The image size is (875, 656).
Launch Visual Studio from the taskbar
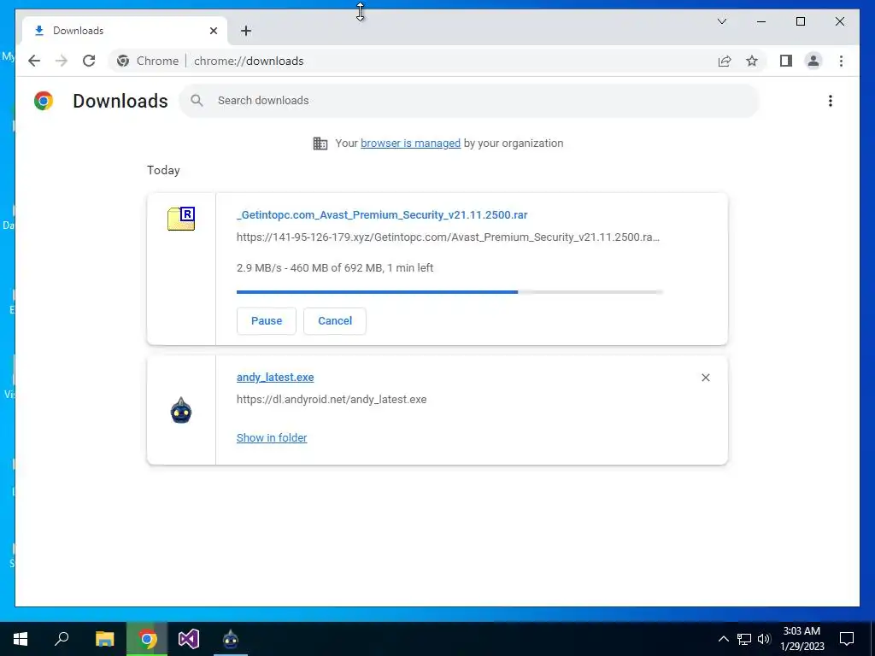point(189,639)
